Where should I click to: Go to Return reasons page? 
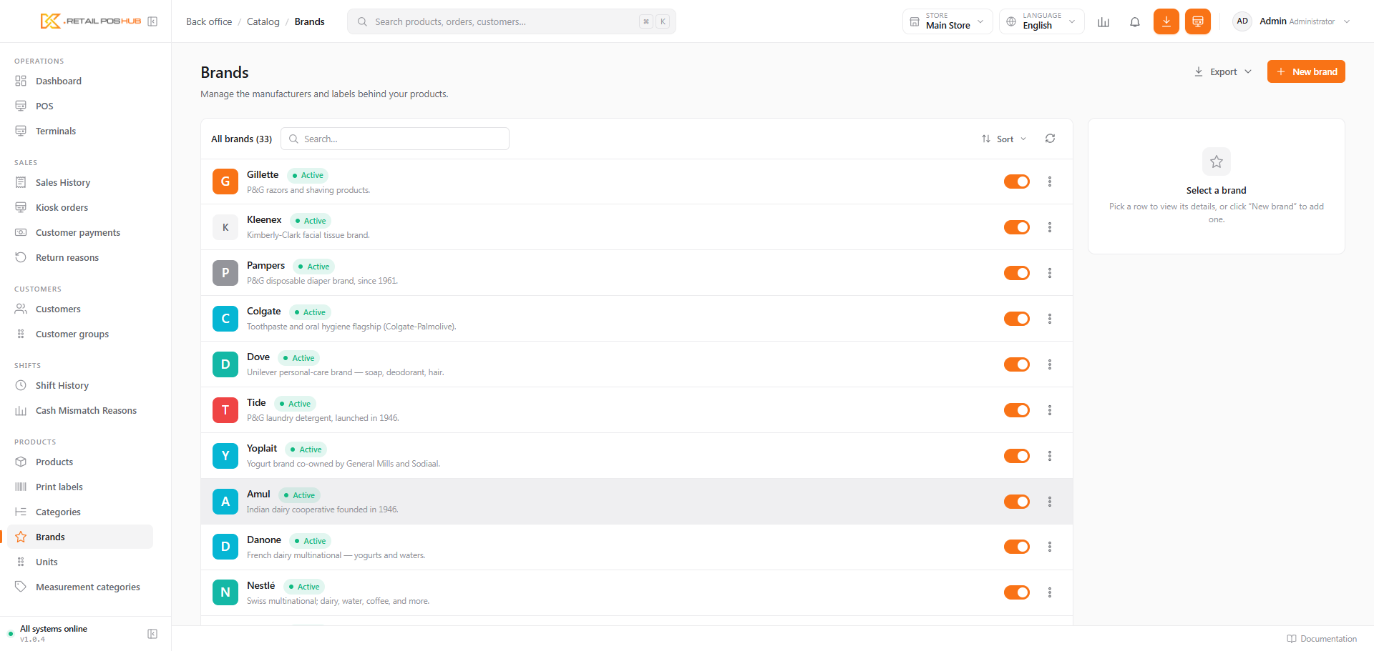(80, 257)
